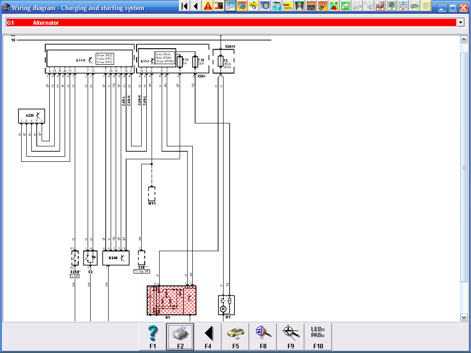Open the ABS warning triangle icon
This screenshot has height=353, width=471.
coord(403,6)
